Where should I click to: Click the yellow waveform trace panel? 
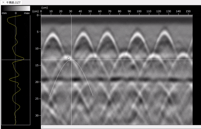pos(16,70)
